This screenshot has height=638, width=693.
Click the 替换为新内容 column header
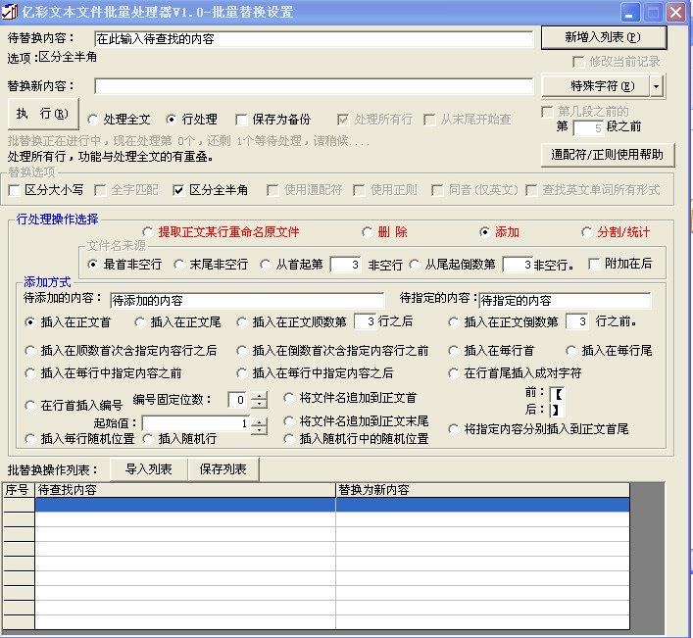pos(483,490)
